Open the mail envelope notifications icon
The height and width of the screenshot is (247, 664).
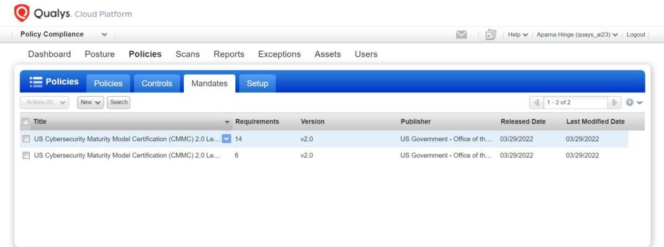pos(462,35)
